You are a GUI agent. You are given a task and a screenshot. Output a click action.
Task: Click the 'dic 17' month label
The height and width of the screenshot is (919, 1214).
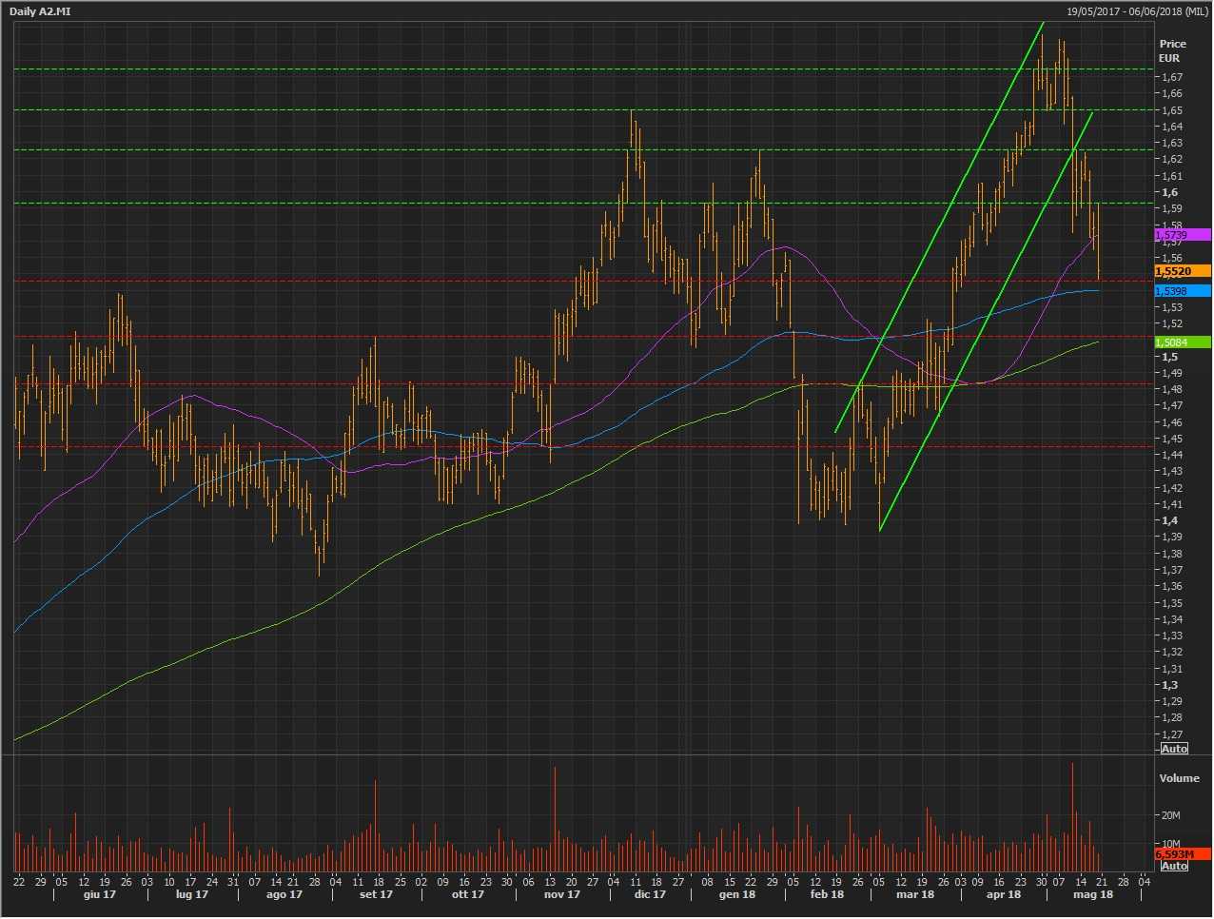(650, 895)
